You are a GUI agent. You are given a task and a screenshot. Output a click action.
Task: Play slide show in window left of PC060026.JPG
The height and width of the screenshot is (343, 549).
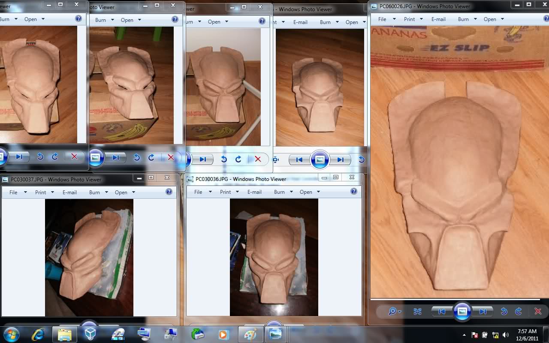(x=320, y=159)
